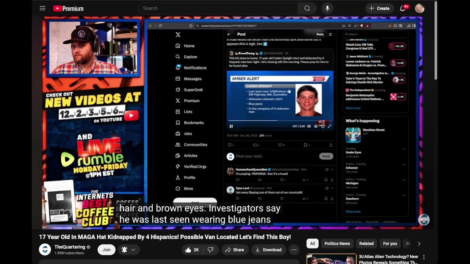Open Notifications in the video's X sidebar
The width and height of the screenshot is (470, 264).
(191, 68)
